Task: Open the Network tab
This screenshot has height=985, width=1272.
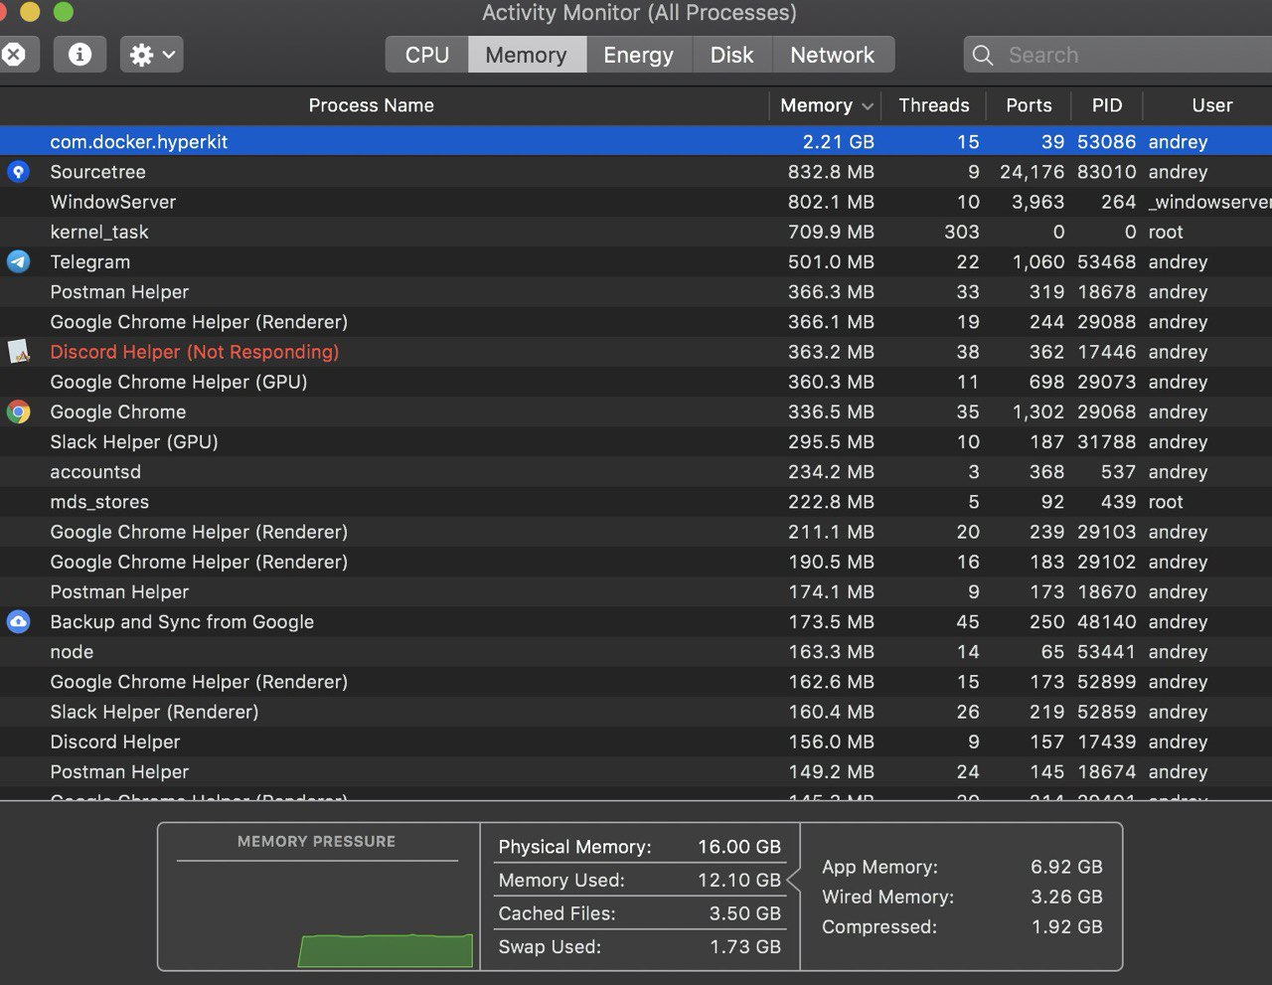Action: 833,55
